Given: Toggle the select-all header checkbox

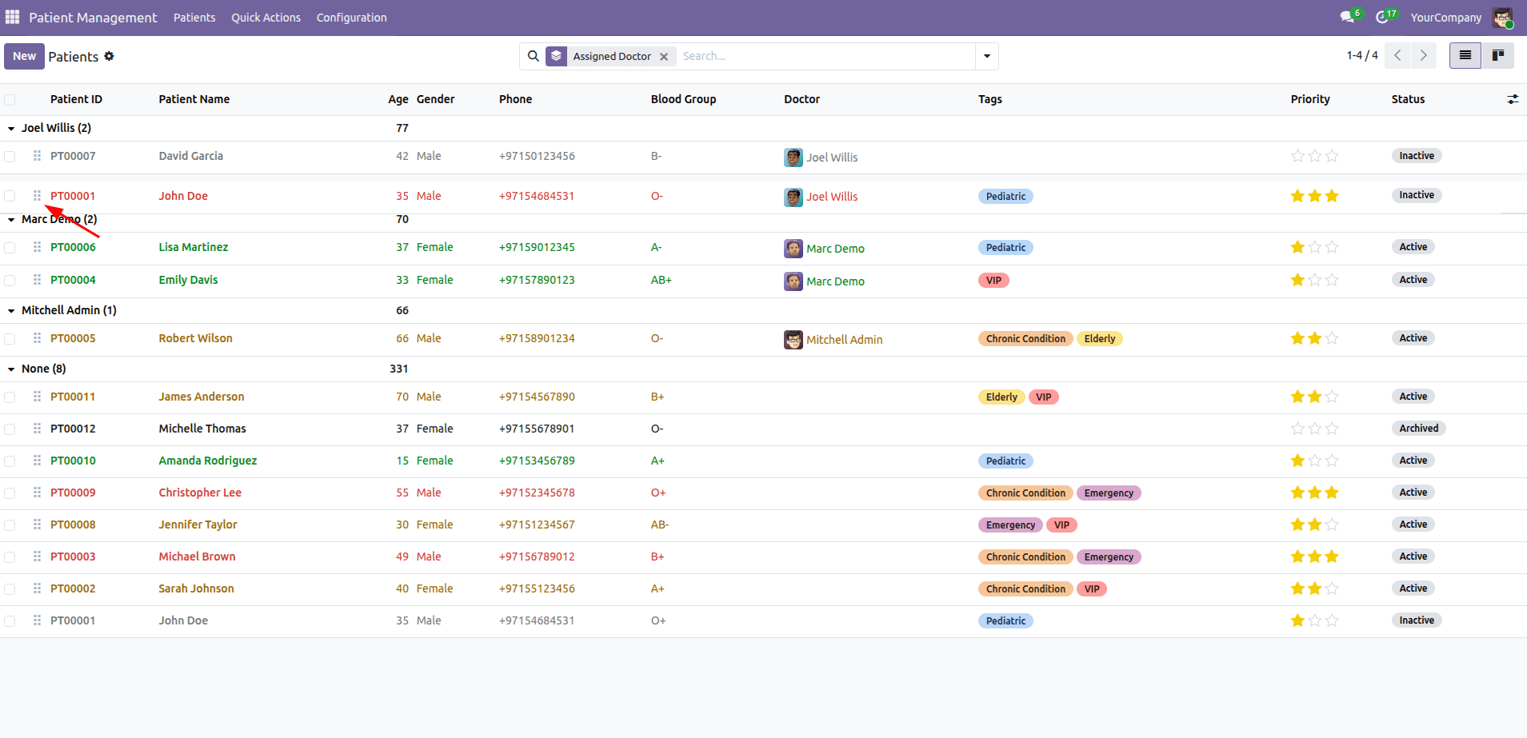Looking at the screenshot, I should click(x=10, y=100).
